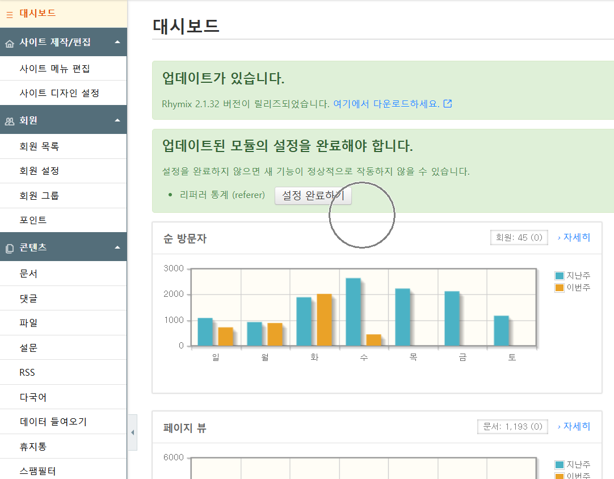Click 페이지 뷰 panel title

[185, 427]
